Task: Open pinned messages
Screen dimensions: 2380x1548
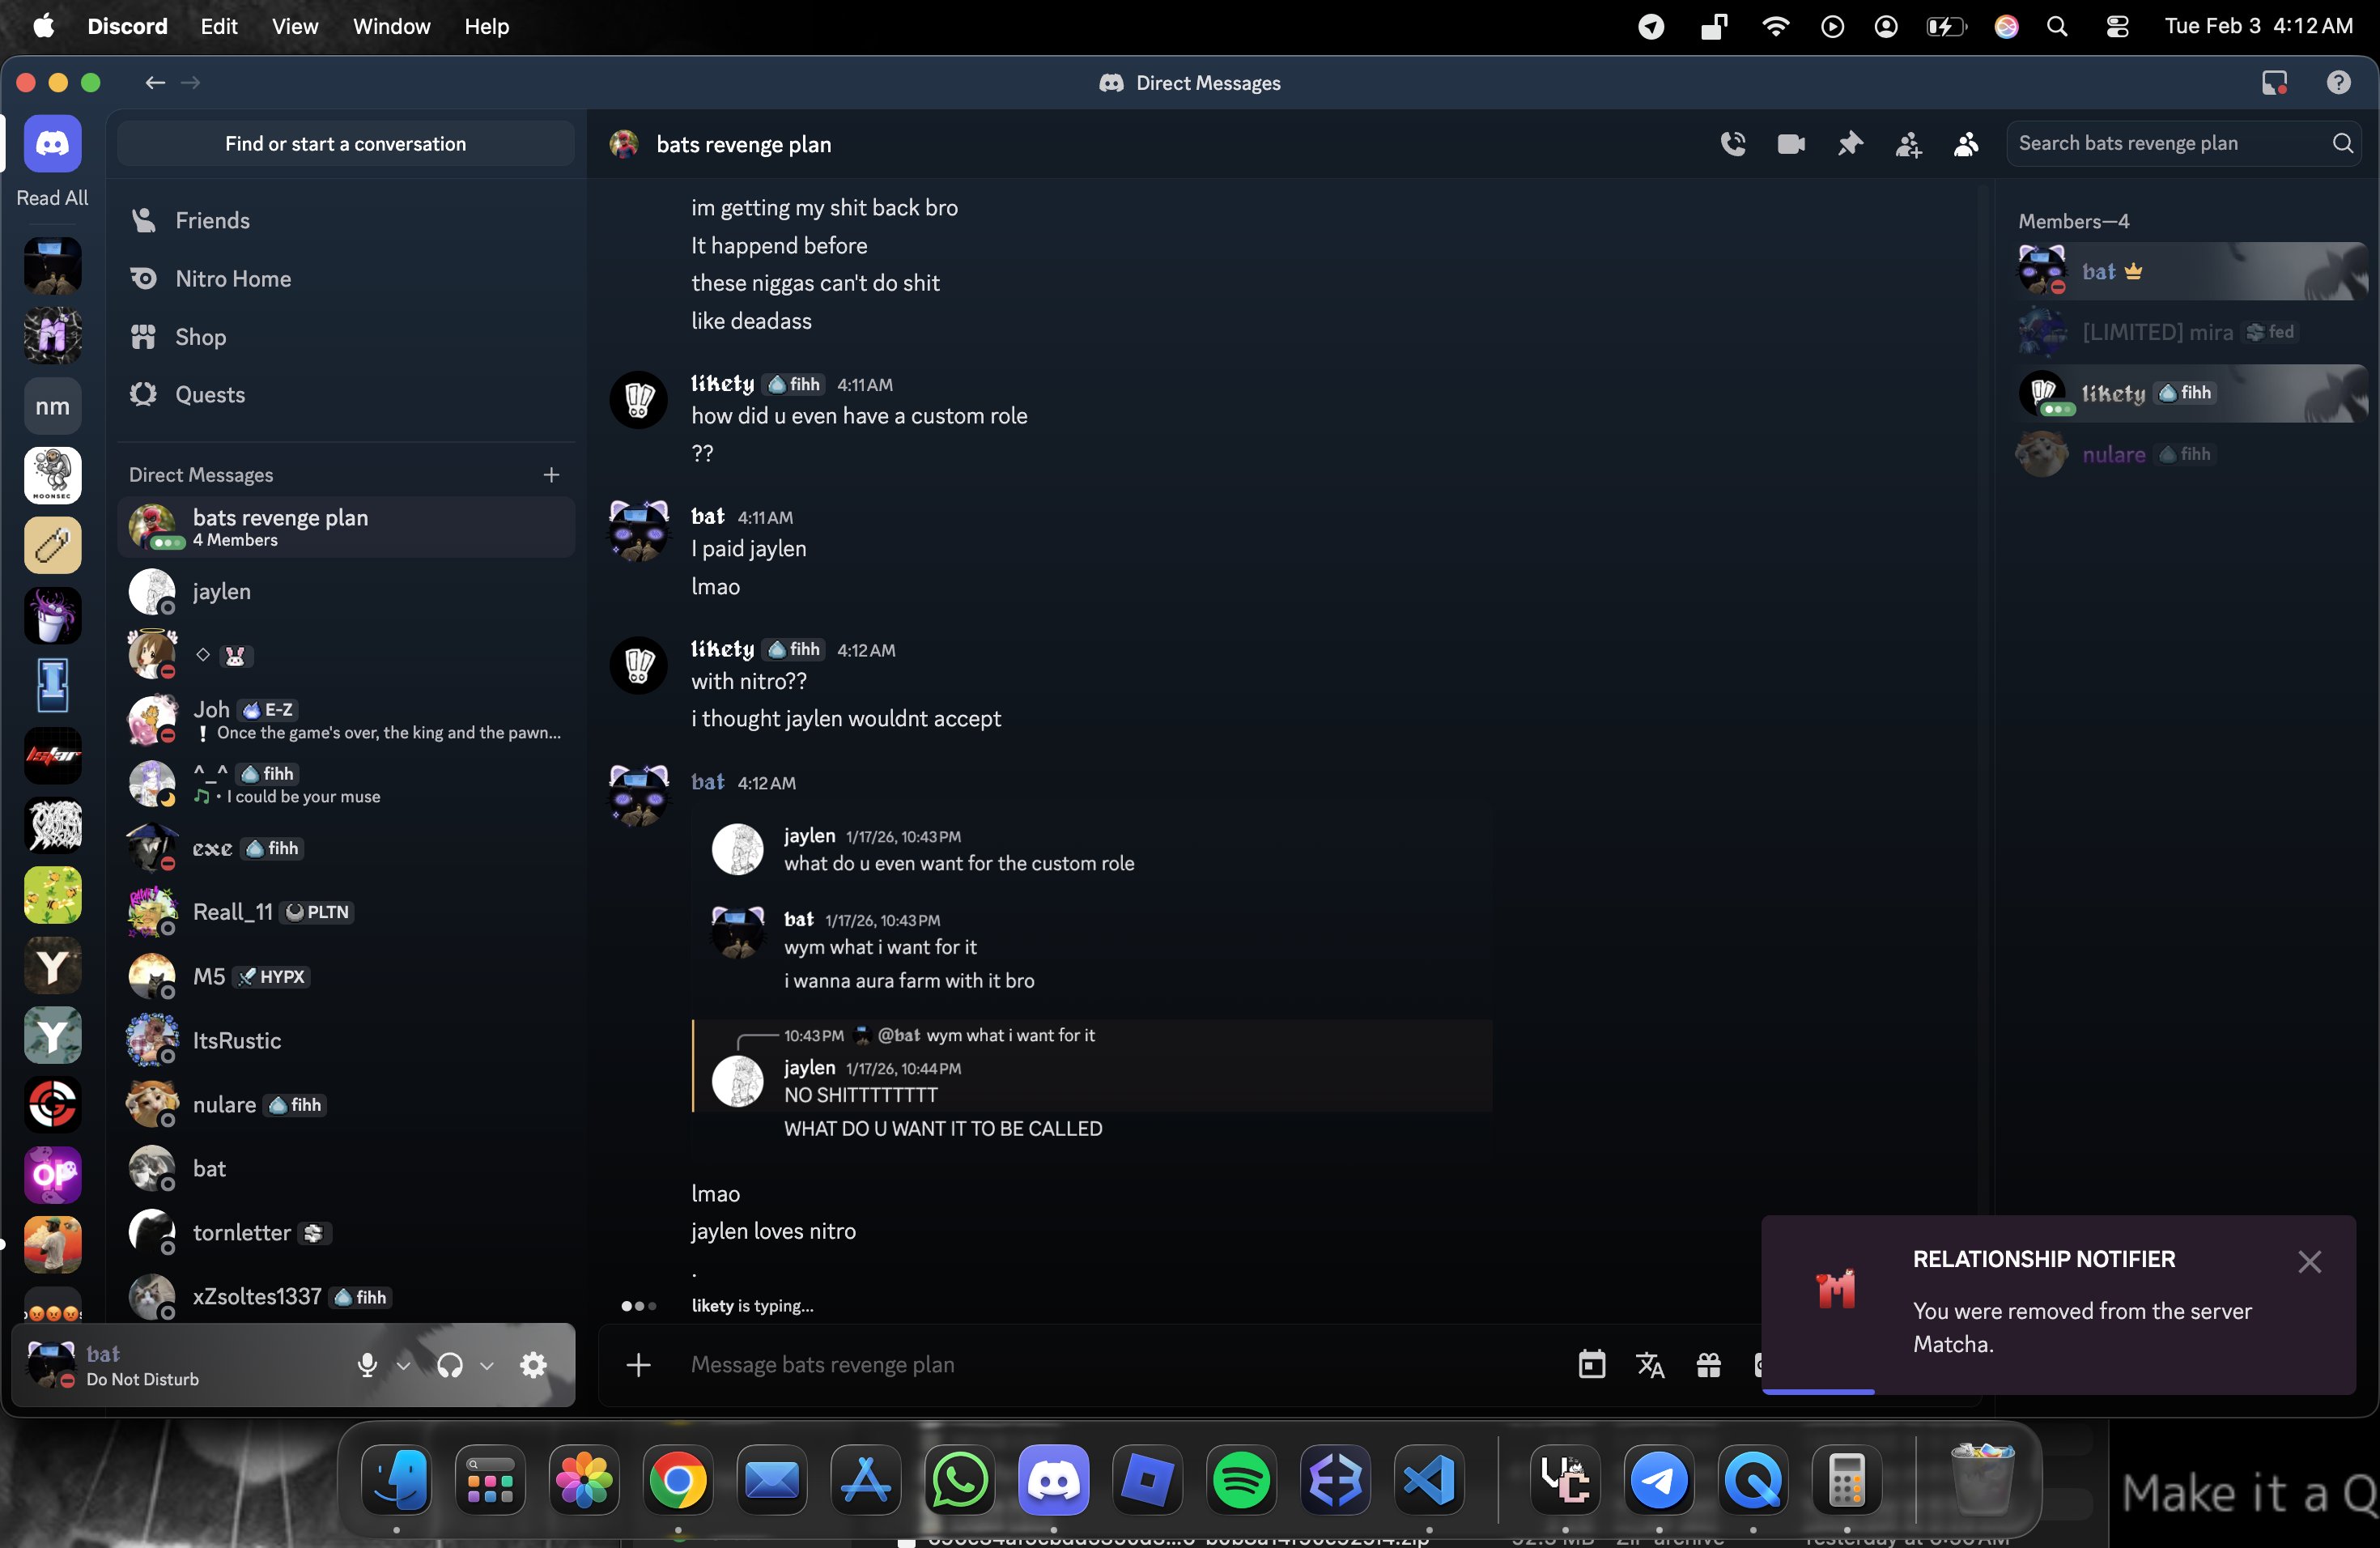Action: (x=1850, y=144)
